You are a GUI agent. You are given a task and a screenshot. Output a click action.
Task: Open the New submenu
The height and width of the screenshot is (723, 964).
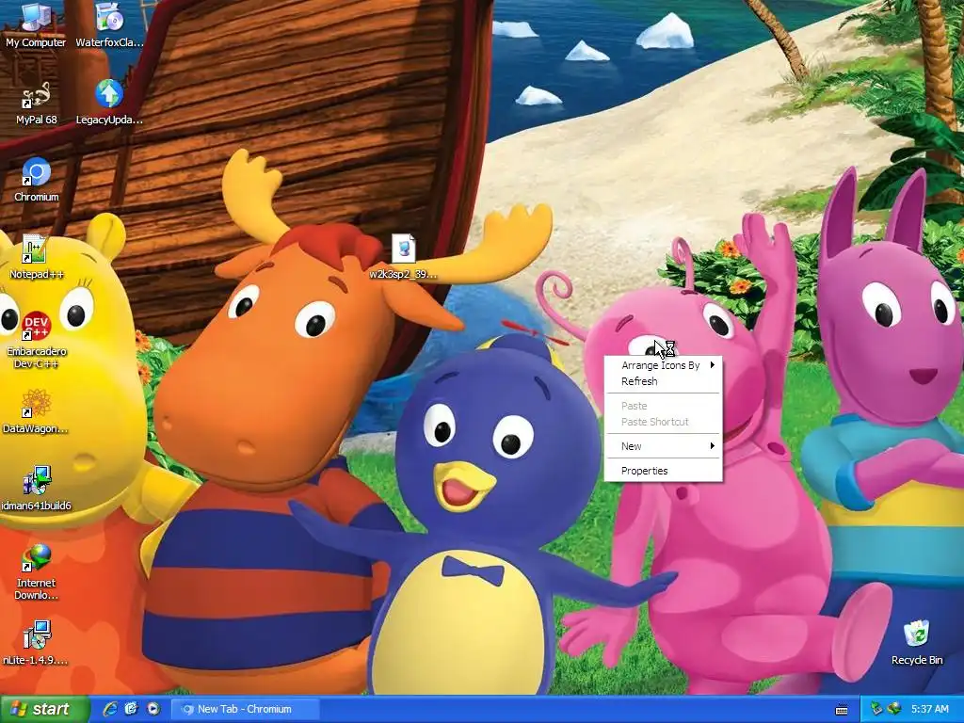pos(664,446)
